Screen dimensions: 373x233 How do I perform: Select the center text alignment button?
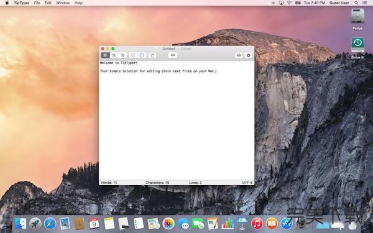click(x=114, y=55)
